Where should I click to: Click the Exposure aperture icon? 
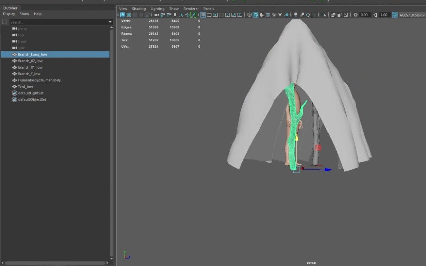coord(355,15)
